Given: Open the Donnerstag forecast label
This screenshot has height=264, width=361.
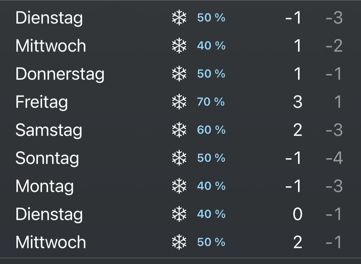Looking at the screenshot, I should pos(60,74).
